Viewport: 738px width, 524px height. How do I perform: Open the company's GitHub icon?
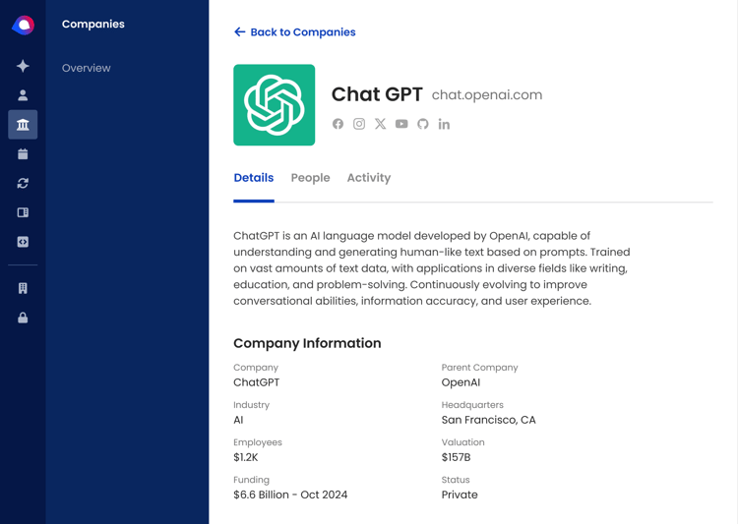click(423, 124)
